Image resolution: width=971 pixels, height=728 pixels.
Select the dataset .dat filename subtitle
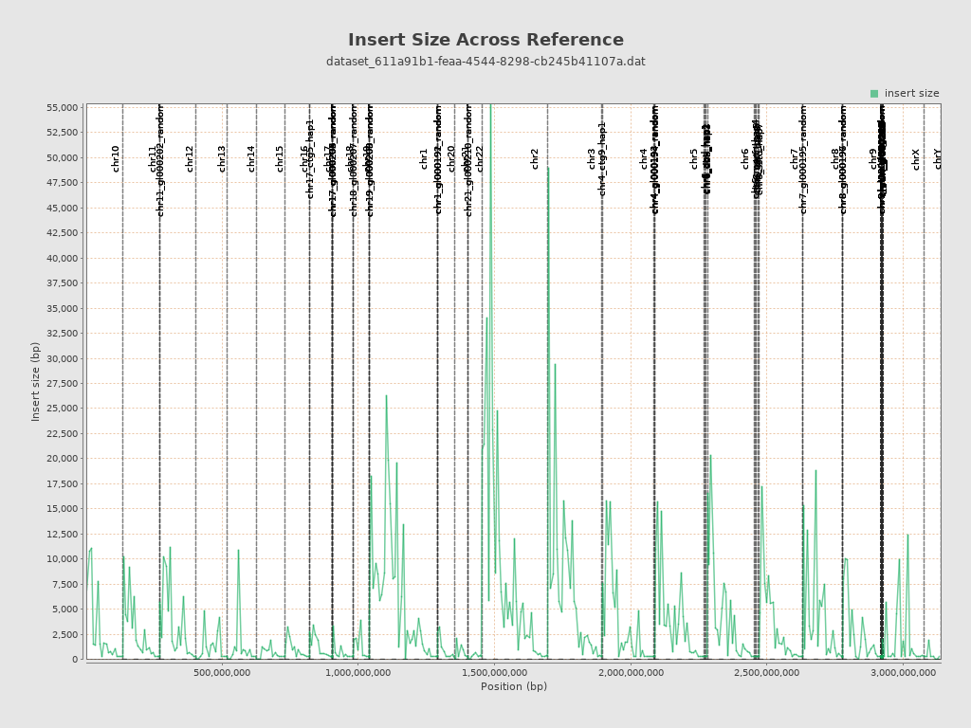tap(485, 62)
